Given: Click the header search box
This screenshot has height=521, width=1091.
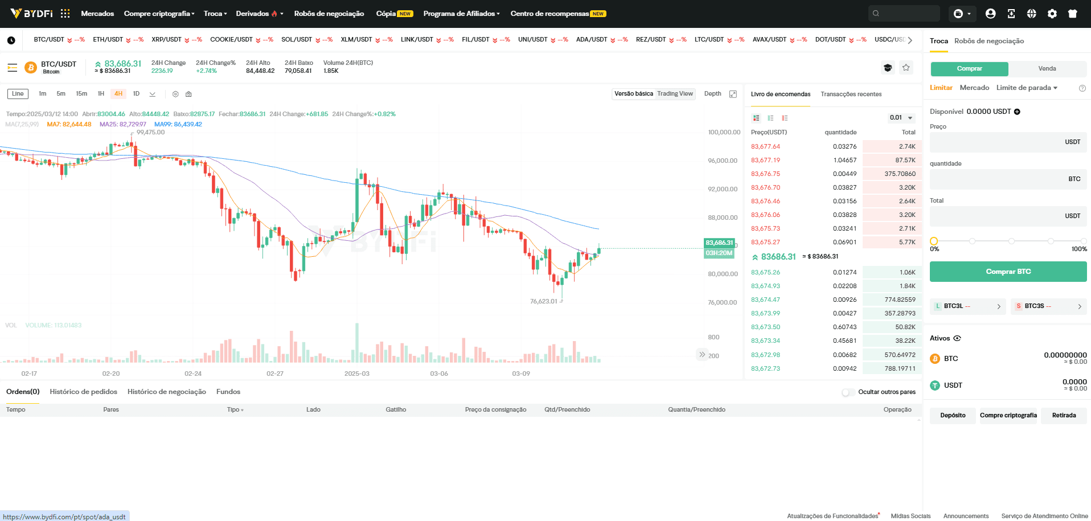Looking at the screenshot, I should pyautogui.click(x=904, y=14).
